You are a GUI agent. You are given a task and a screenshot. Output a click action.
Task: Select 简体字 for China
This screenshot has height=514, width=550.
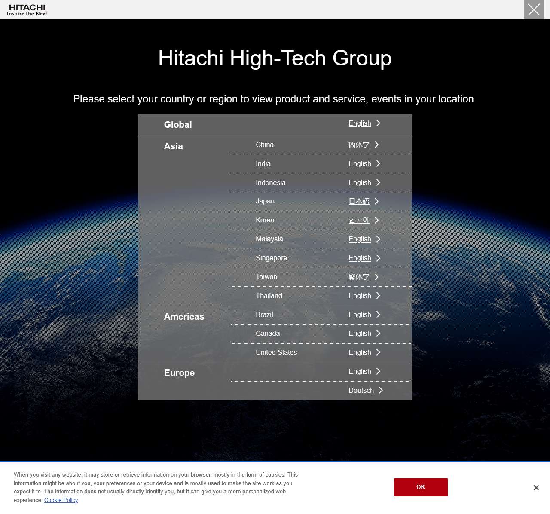click(359, 145)
